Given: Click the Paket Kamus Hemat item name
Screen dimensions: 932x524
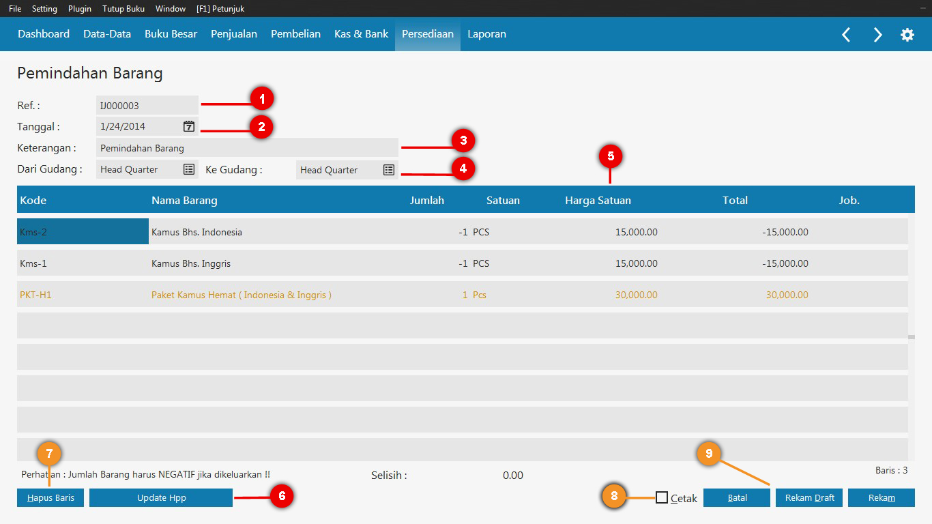Looking at the screenshot, I should [x=242, y=295].
